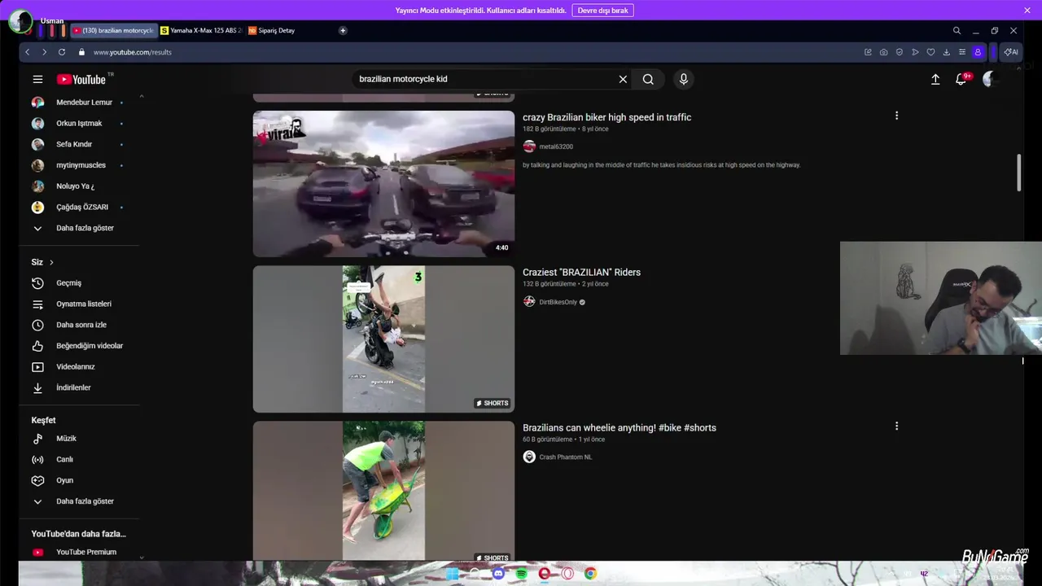Go to the YouTube home logo
1042x586 pixels.
coord(81,79)
